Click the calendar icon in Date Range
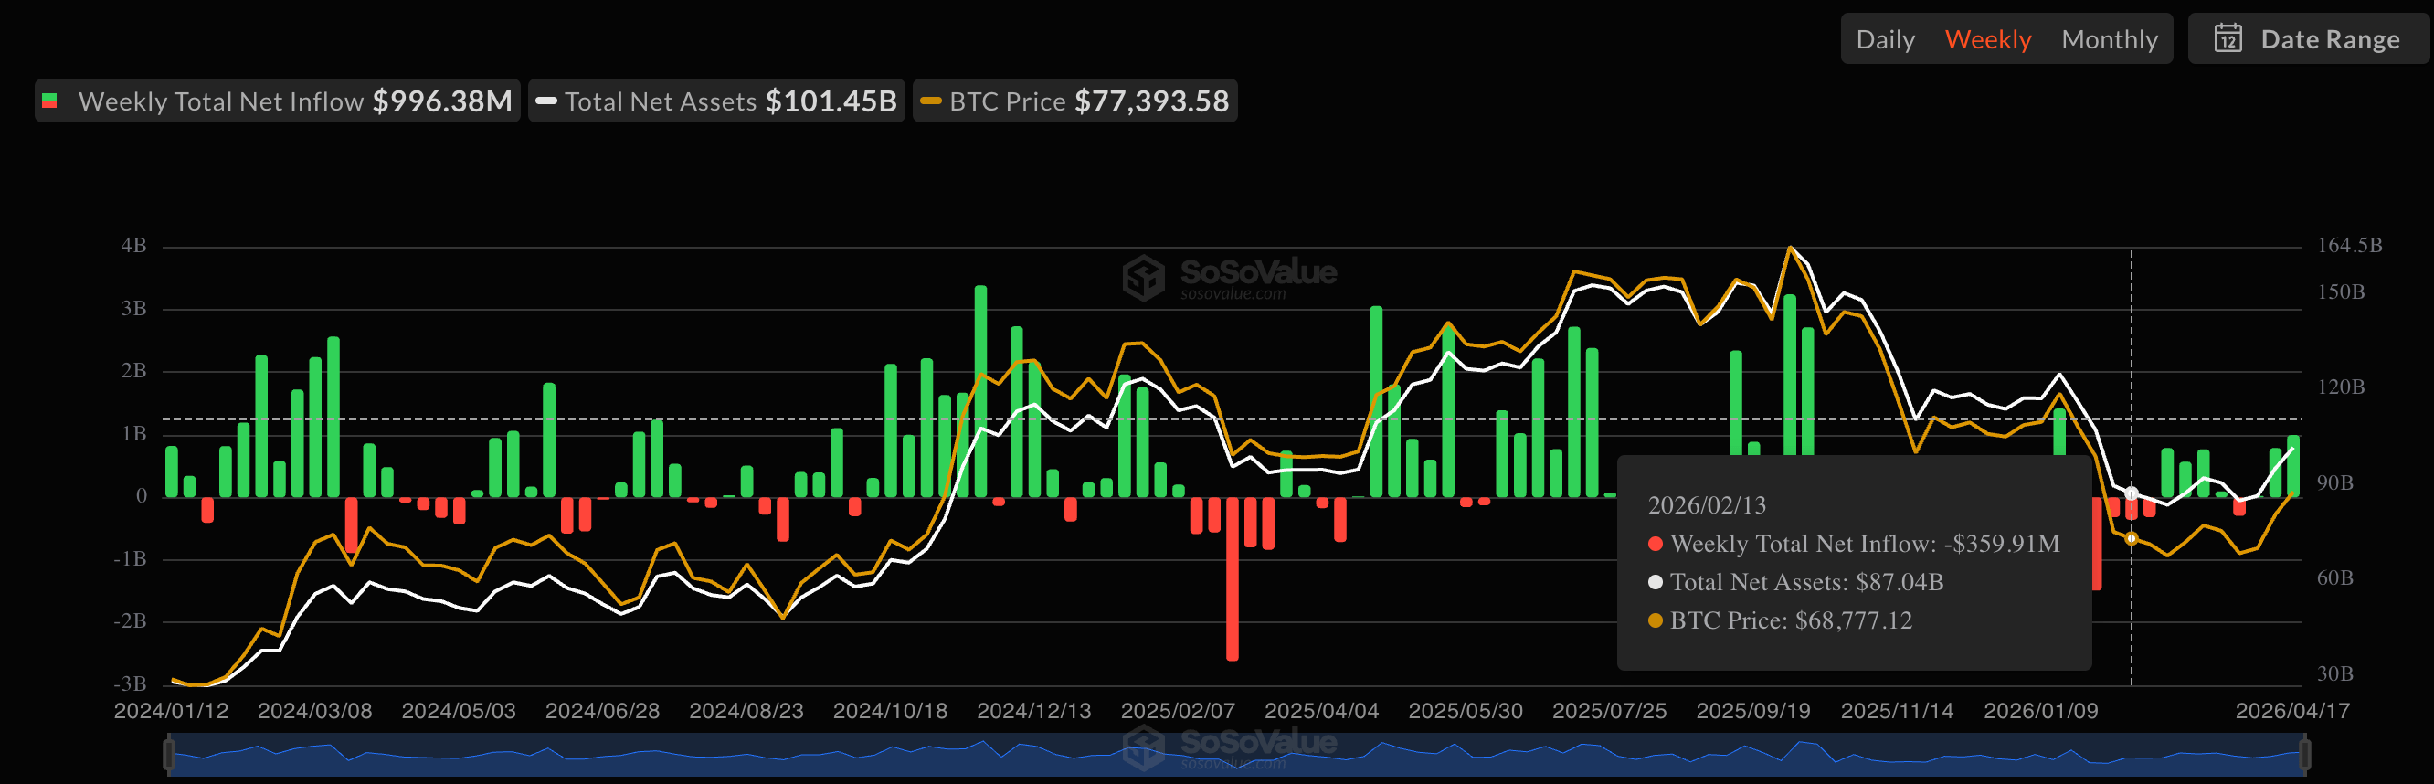 2228,38
